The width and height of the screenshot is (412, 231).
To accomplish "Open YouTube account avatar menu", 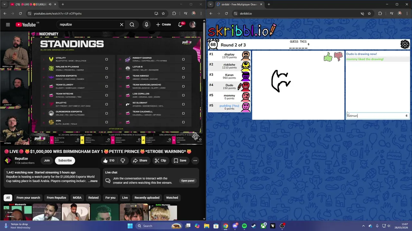I will click(x=193, y=24).
